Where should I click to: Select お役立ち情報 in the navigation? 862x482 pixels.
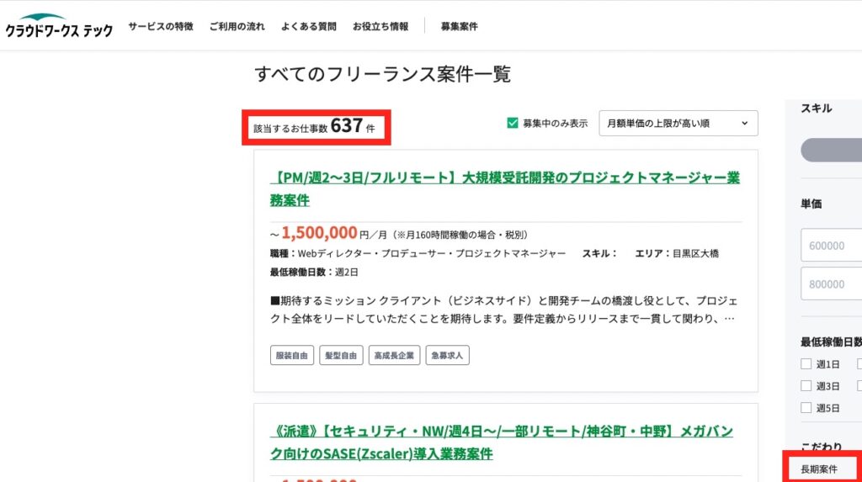click(x=380, y=26)
